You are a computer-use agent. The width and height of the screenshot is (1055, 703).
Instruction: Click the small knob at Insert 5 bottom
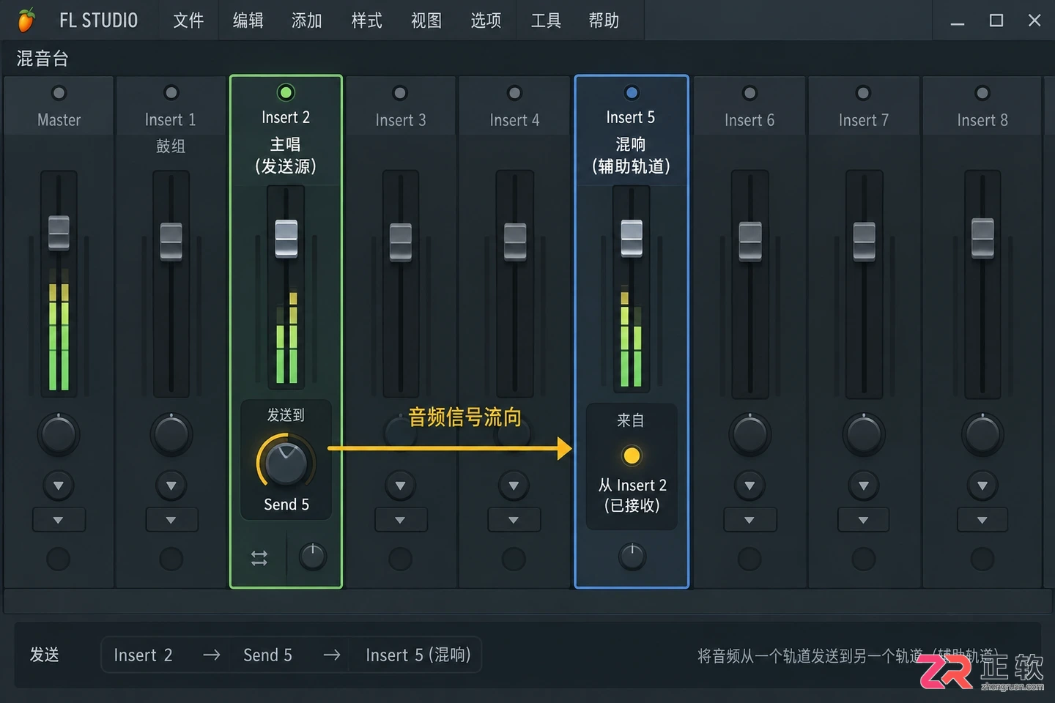[632, 557]
